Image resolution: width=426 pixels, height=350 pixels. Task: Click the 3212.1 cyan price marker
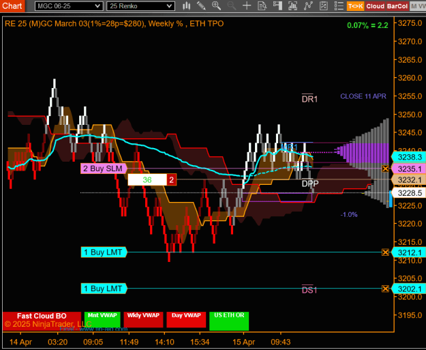click(408, 252)
